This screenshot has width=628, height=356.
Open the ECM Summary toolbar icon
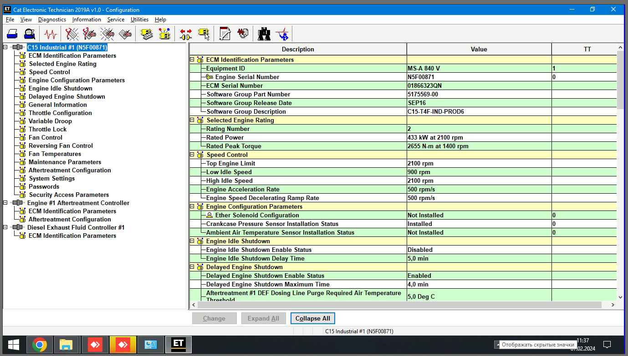click(147, 34)
